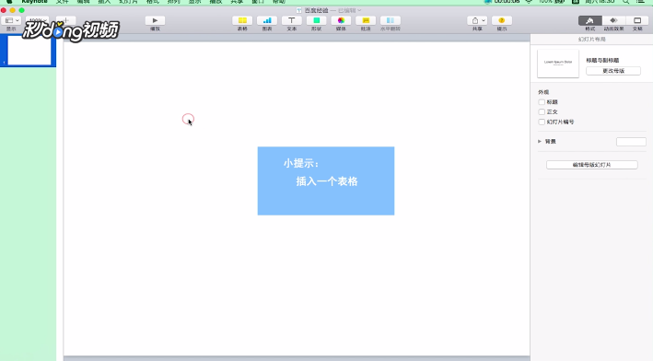Expand the Background (背景) disclosure triangle
This screenshot has height=361, width=653.
click(x=540, y=142)
